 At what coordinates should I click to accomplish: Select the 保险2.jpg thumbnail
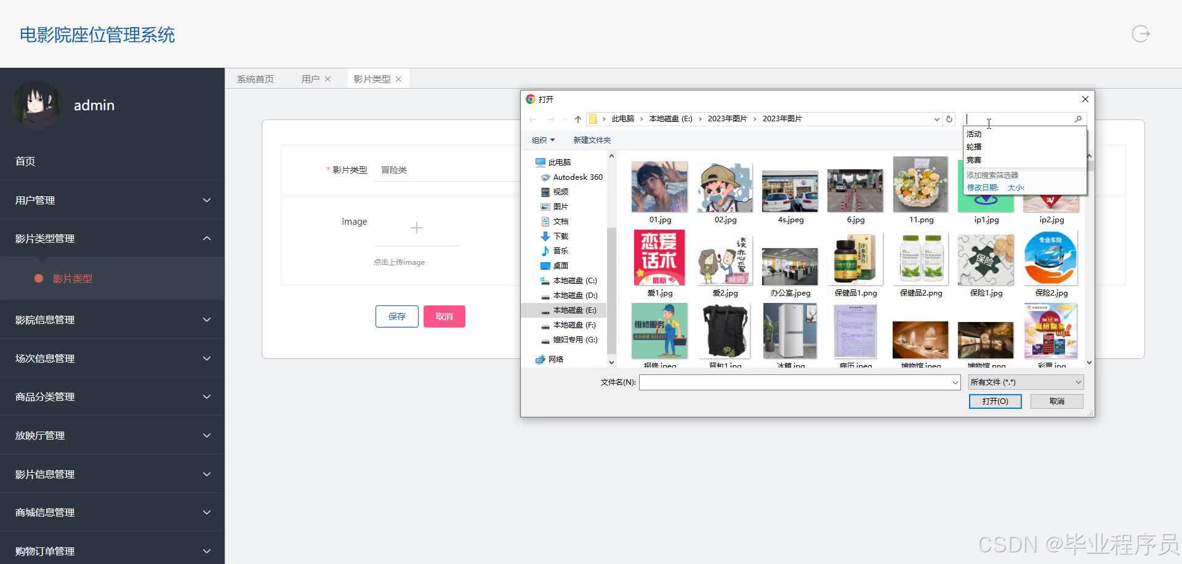[x=1051, y=259]
